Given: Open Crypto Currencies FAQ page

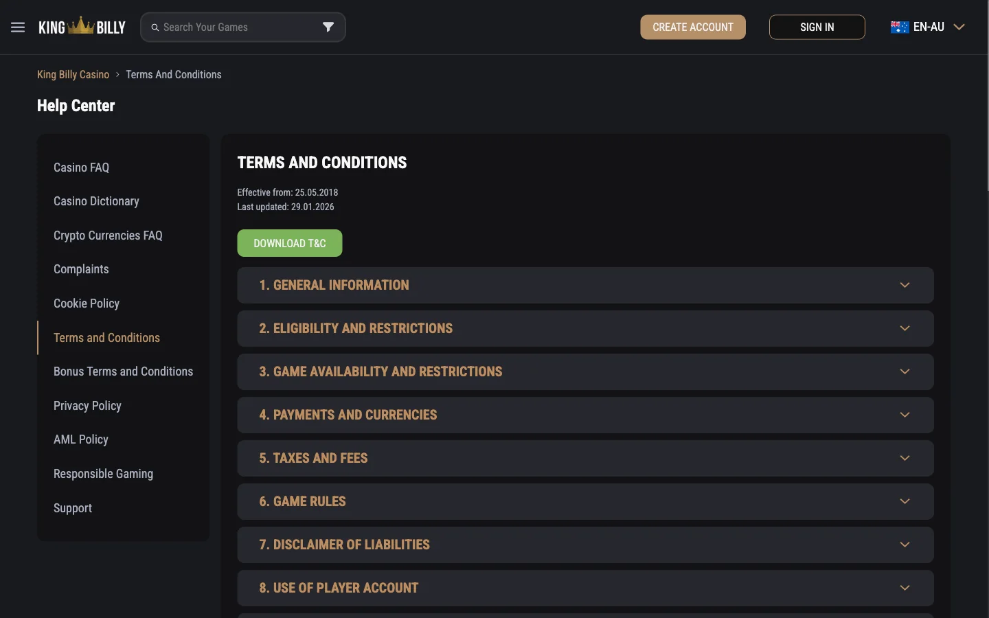Looking at the screenshot, I should [x=108, y=236].
